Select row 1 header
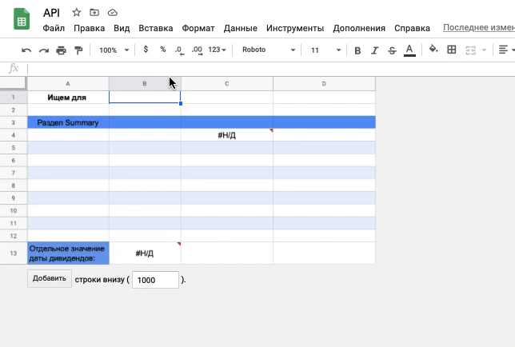This screenshot has height=347, width=515. coord(13,98)
